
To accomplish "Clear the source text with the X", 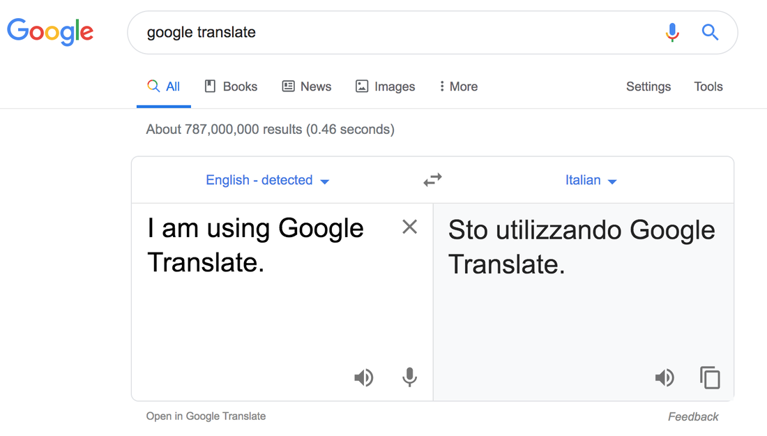I will coord(409,227).
